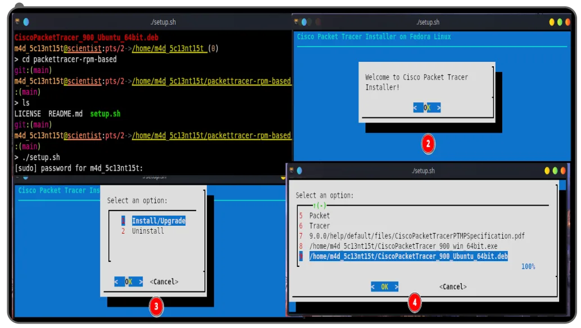
Task: Click yellow window button of bottom-right terminal
Action: [x=547, y=171]
